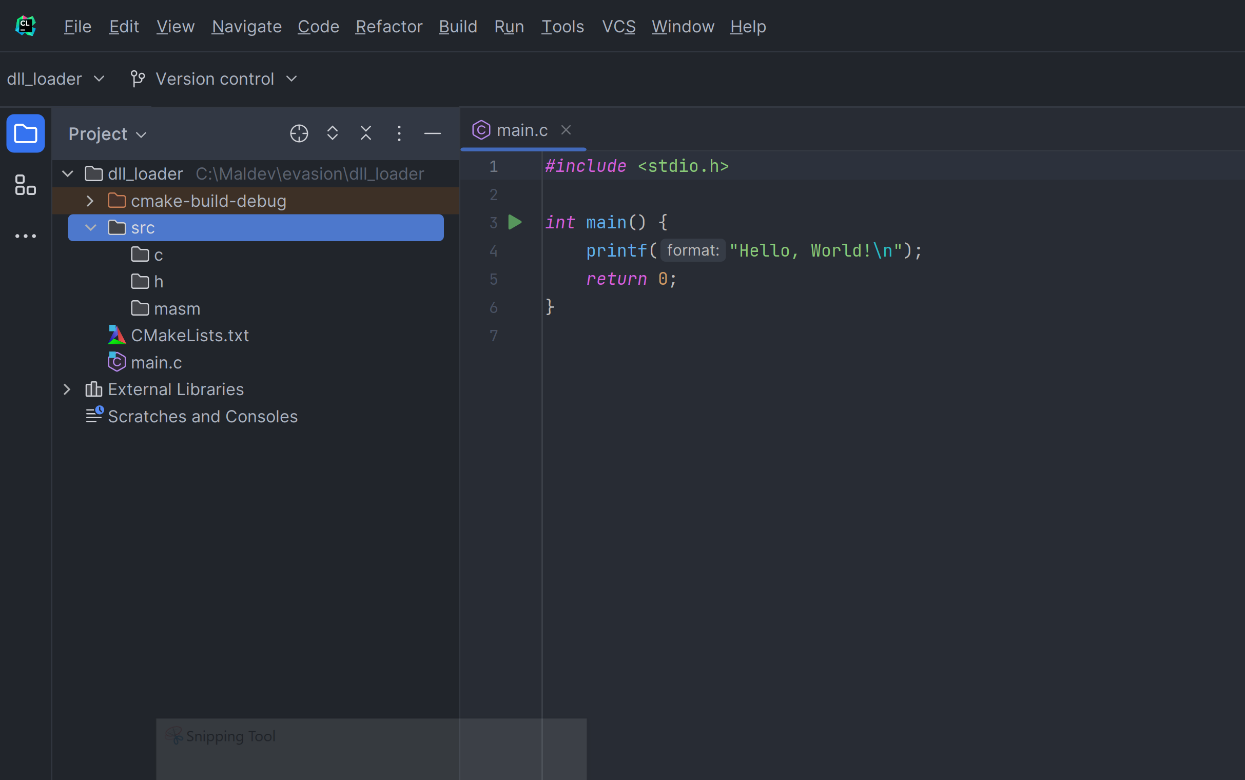Collapse the src folder
Viewport: 1245px width, 780px height.
pos(90,227)
